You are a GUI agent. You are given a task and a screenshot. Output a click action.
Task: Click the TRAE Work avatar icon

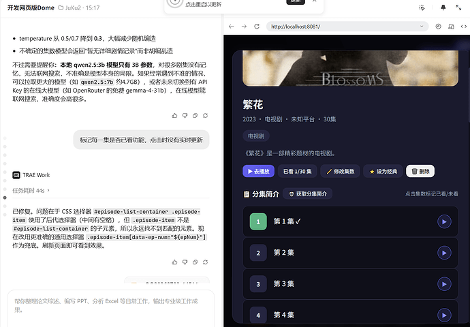click(16, 175)
